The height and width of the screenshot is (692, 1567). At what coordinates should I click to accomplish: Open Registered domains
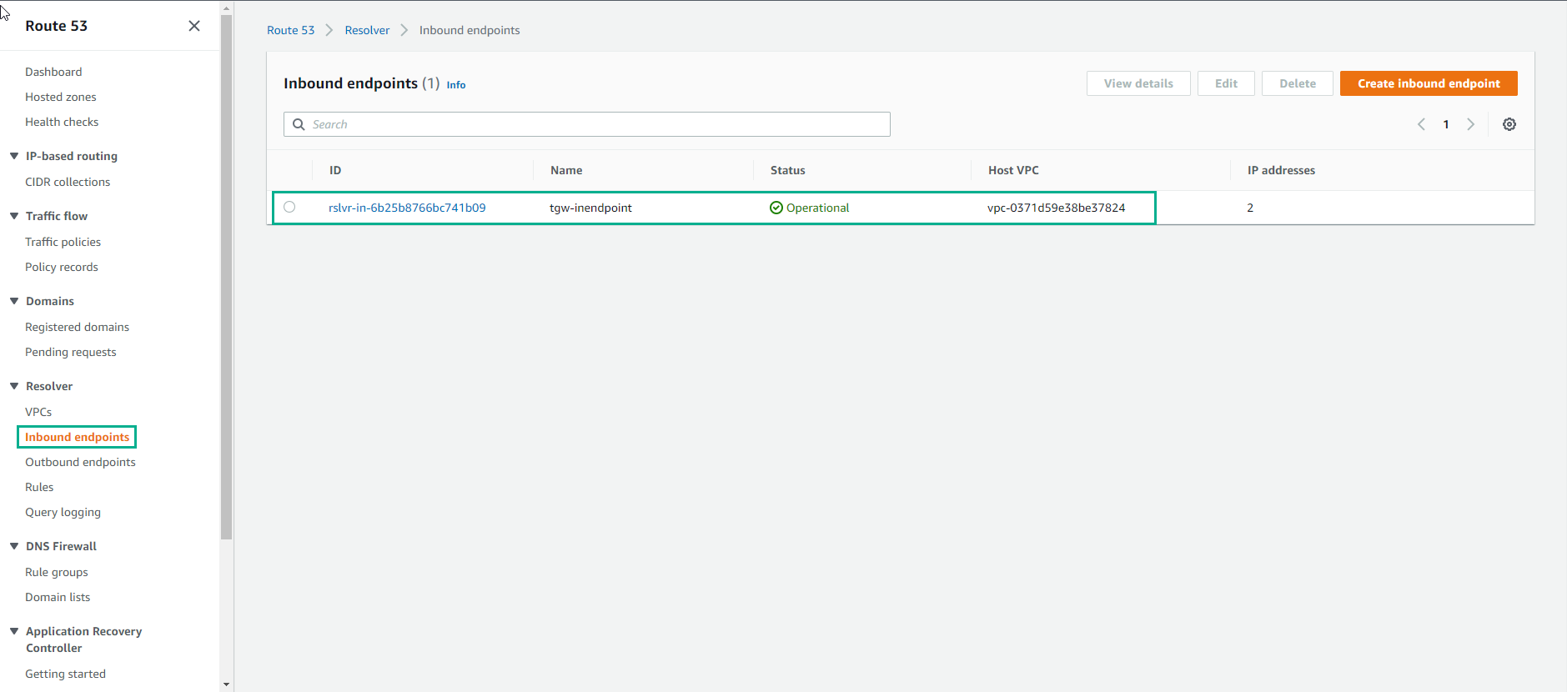pos(77,327)
